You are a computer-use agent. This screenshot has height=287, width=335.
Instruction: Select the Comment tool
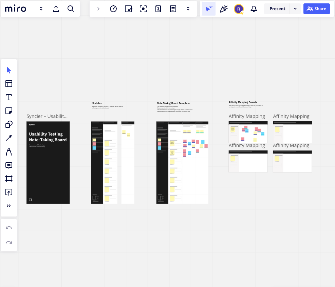[x=8, y=165]
